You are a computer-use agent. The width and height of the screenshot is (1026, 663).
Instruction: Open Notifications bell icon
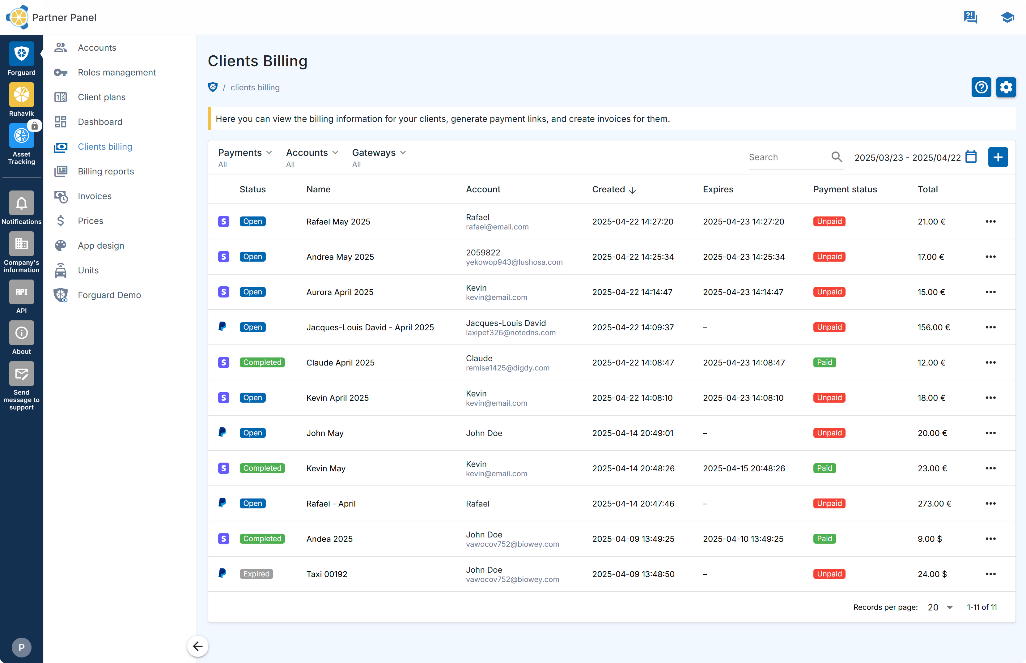click(x=21, y=203)
